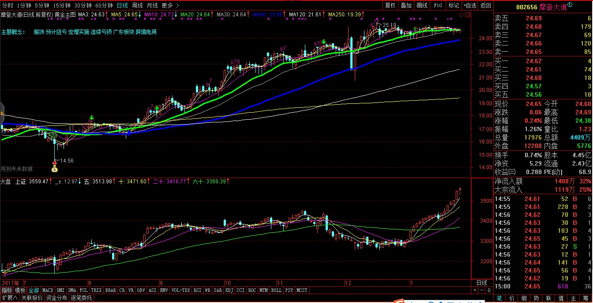The height and width of the screenshot is (303, 593).
Task: Click the 广东板块 concept link
Action: [x=124, y=32]
